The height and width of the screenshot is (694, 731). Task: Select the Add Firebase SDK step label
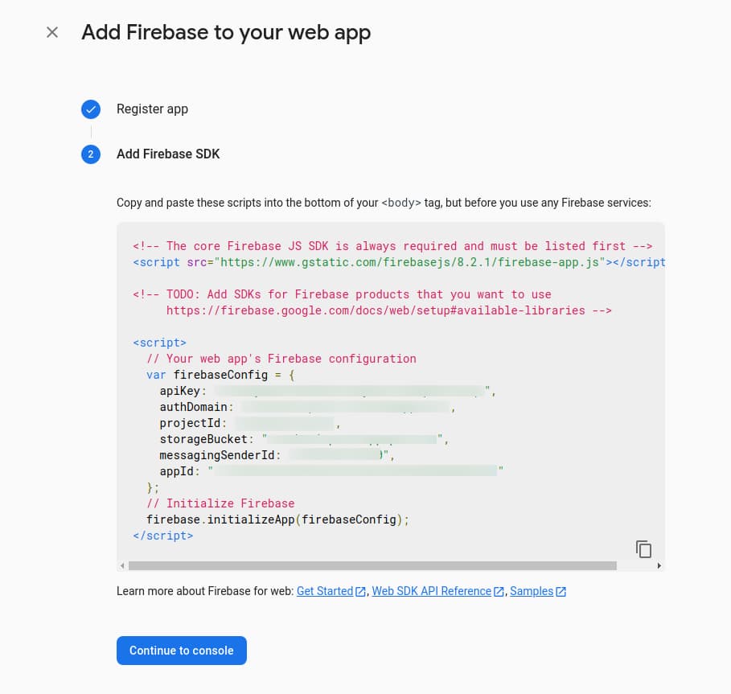pyautogui.click(x=168, y=154)
